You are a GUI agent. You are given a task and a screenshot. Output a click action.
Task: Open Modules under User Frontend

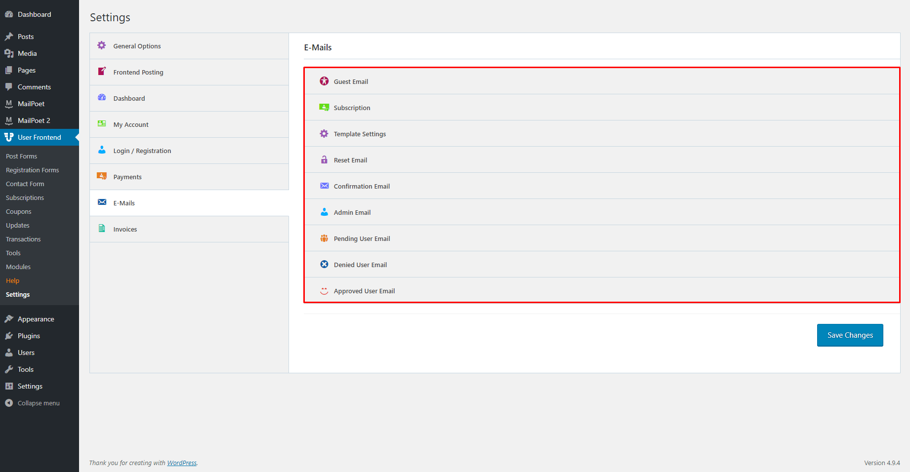pos(18,267)
